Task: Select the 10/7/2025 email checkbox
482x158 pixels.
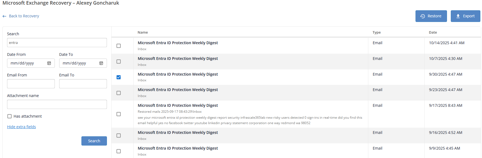Action: click(x=119, y=62)
